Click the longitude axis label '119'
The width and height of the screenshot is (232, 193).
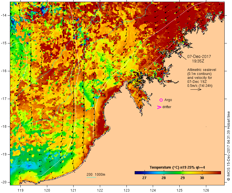tap(20, 190)
